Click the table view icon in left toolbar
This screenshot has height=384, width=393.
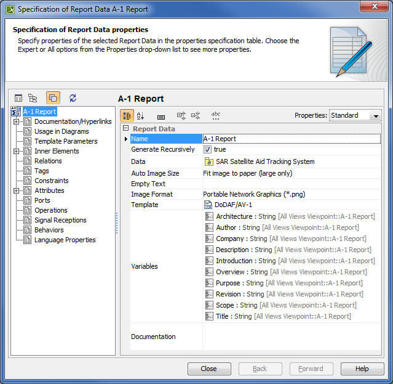(18, 98)
